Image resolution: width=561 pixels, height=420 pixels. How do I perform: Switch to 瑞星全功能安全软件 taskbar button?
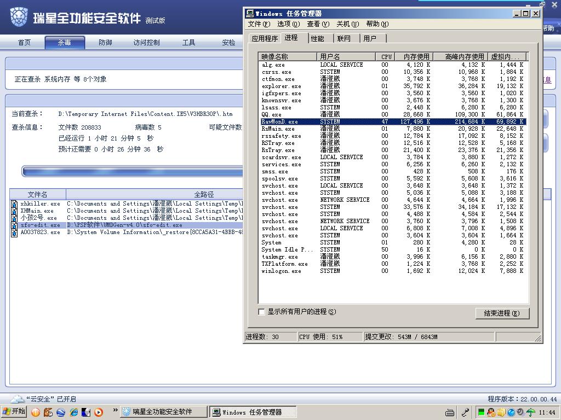(x=163, y=412)
